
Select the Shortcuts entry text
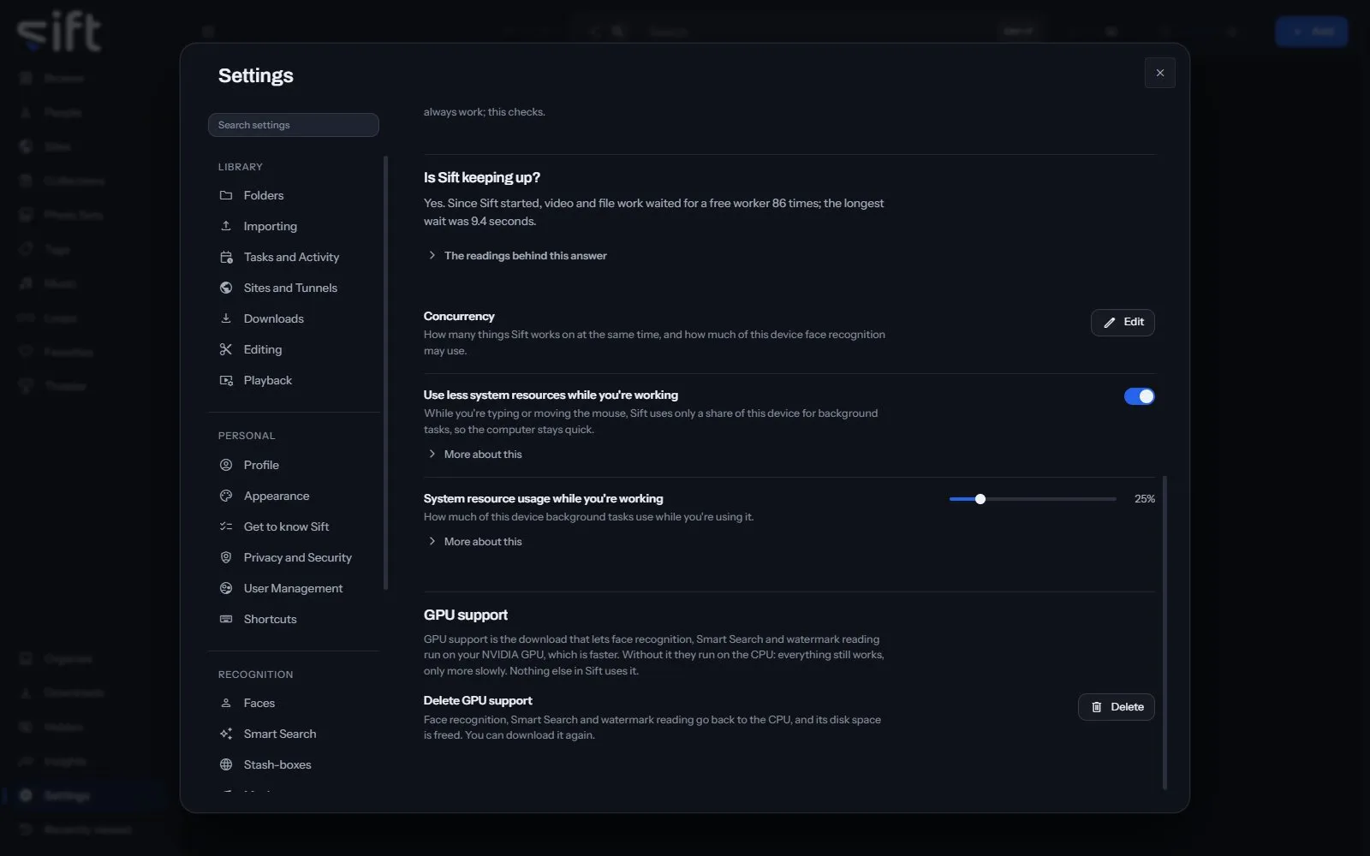(271, 619)
